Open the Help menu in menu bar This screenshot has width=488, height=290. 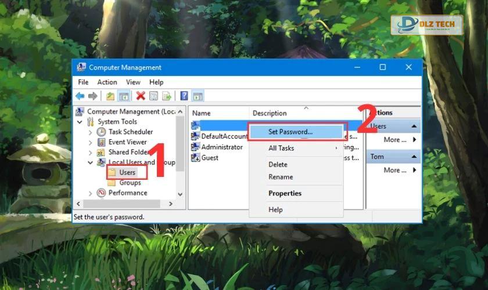click(156, 82)
